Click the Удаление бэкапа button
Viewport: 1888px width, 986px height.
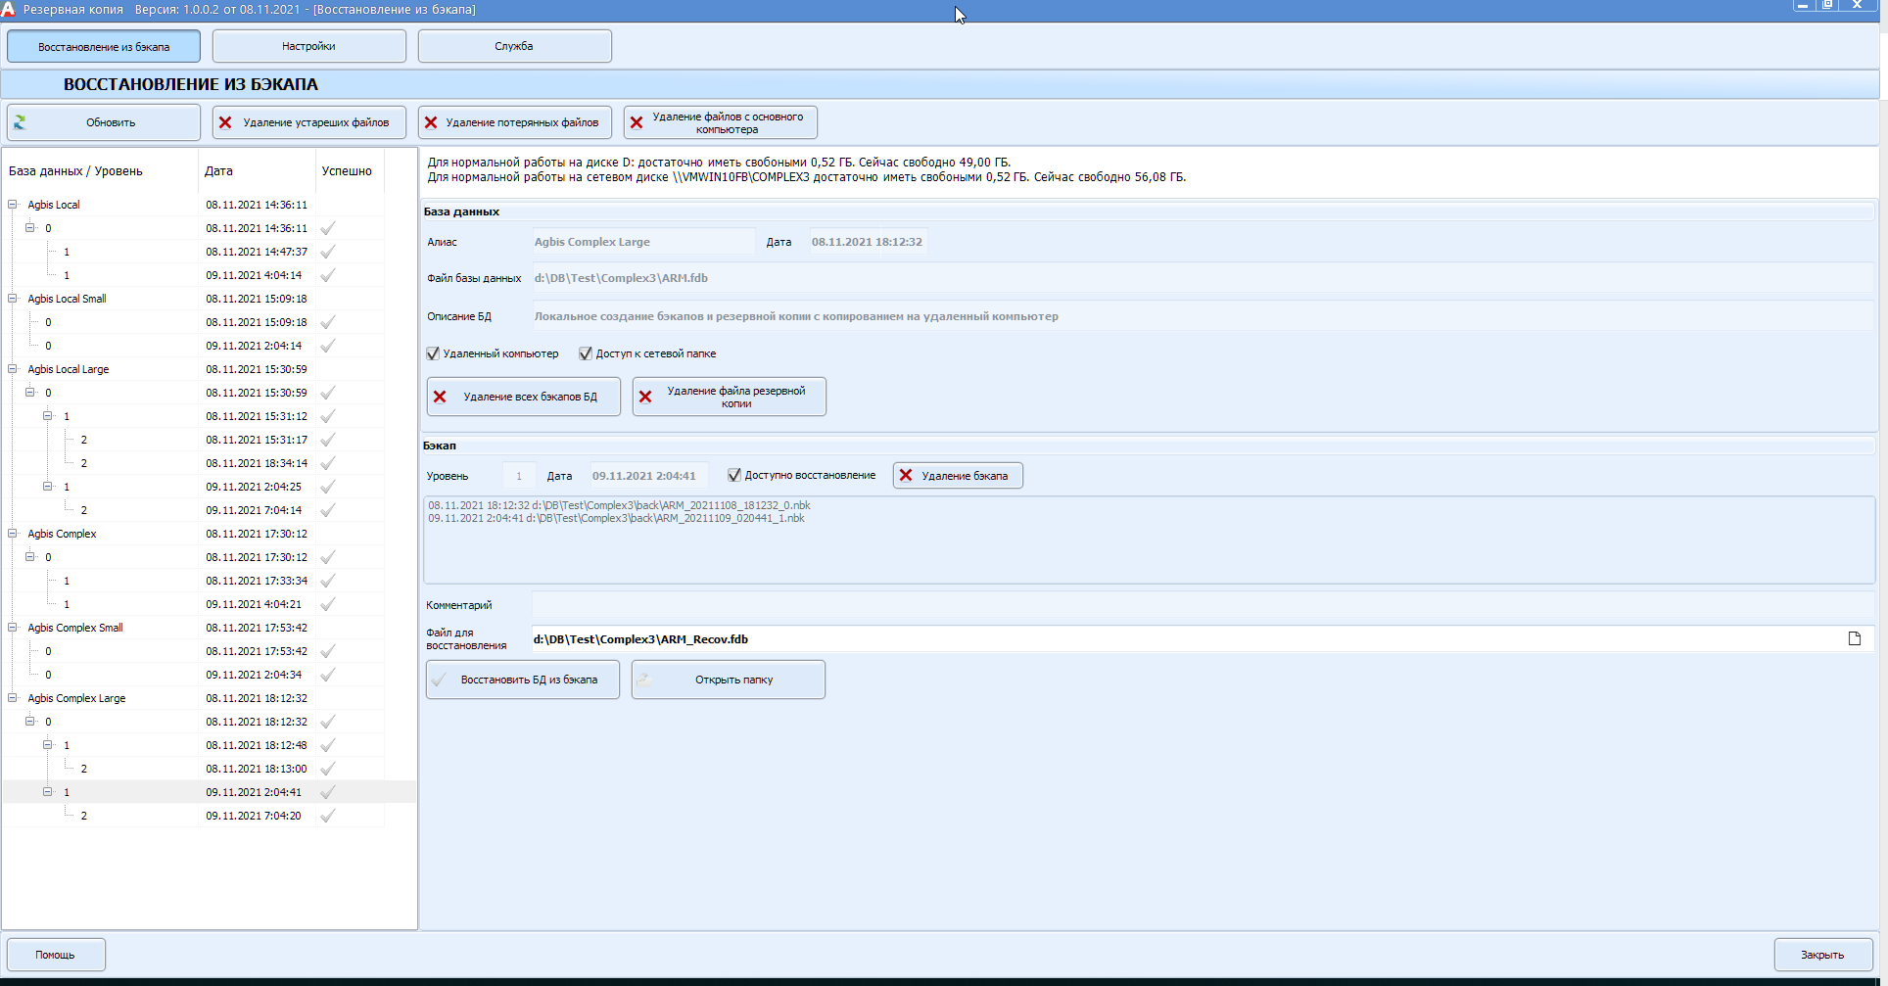(x=958, y=475)
